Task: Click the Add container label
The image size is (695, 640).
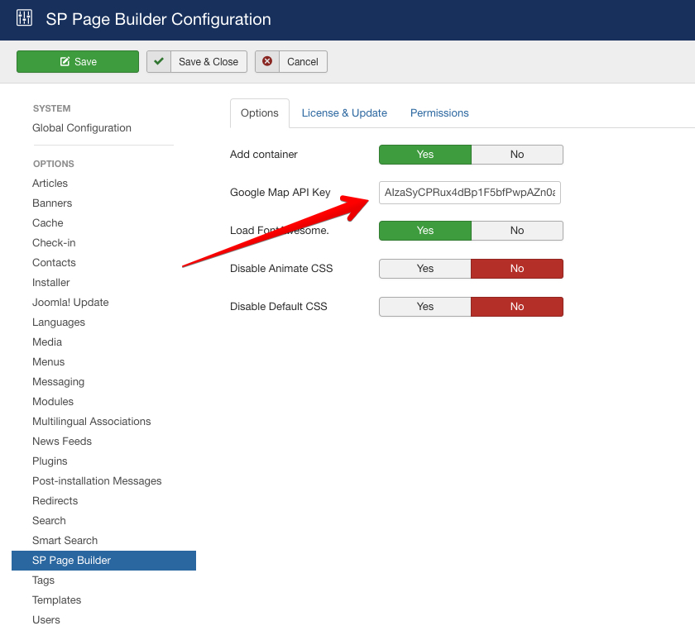Action: (x=264, y=155)
